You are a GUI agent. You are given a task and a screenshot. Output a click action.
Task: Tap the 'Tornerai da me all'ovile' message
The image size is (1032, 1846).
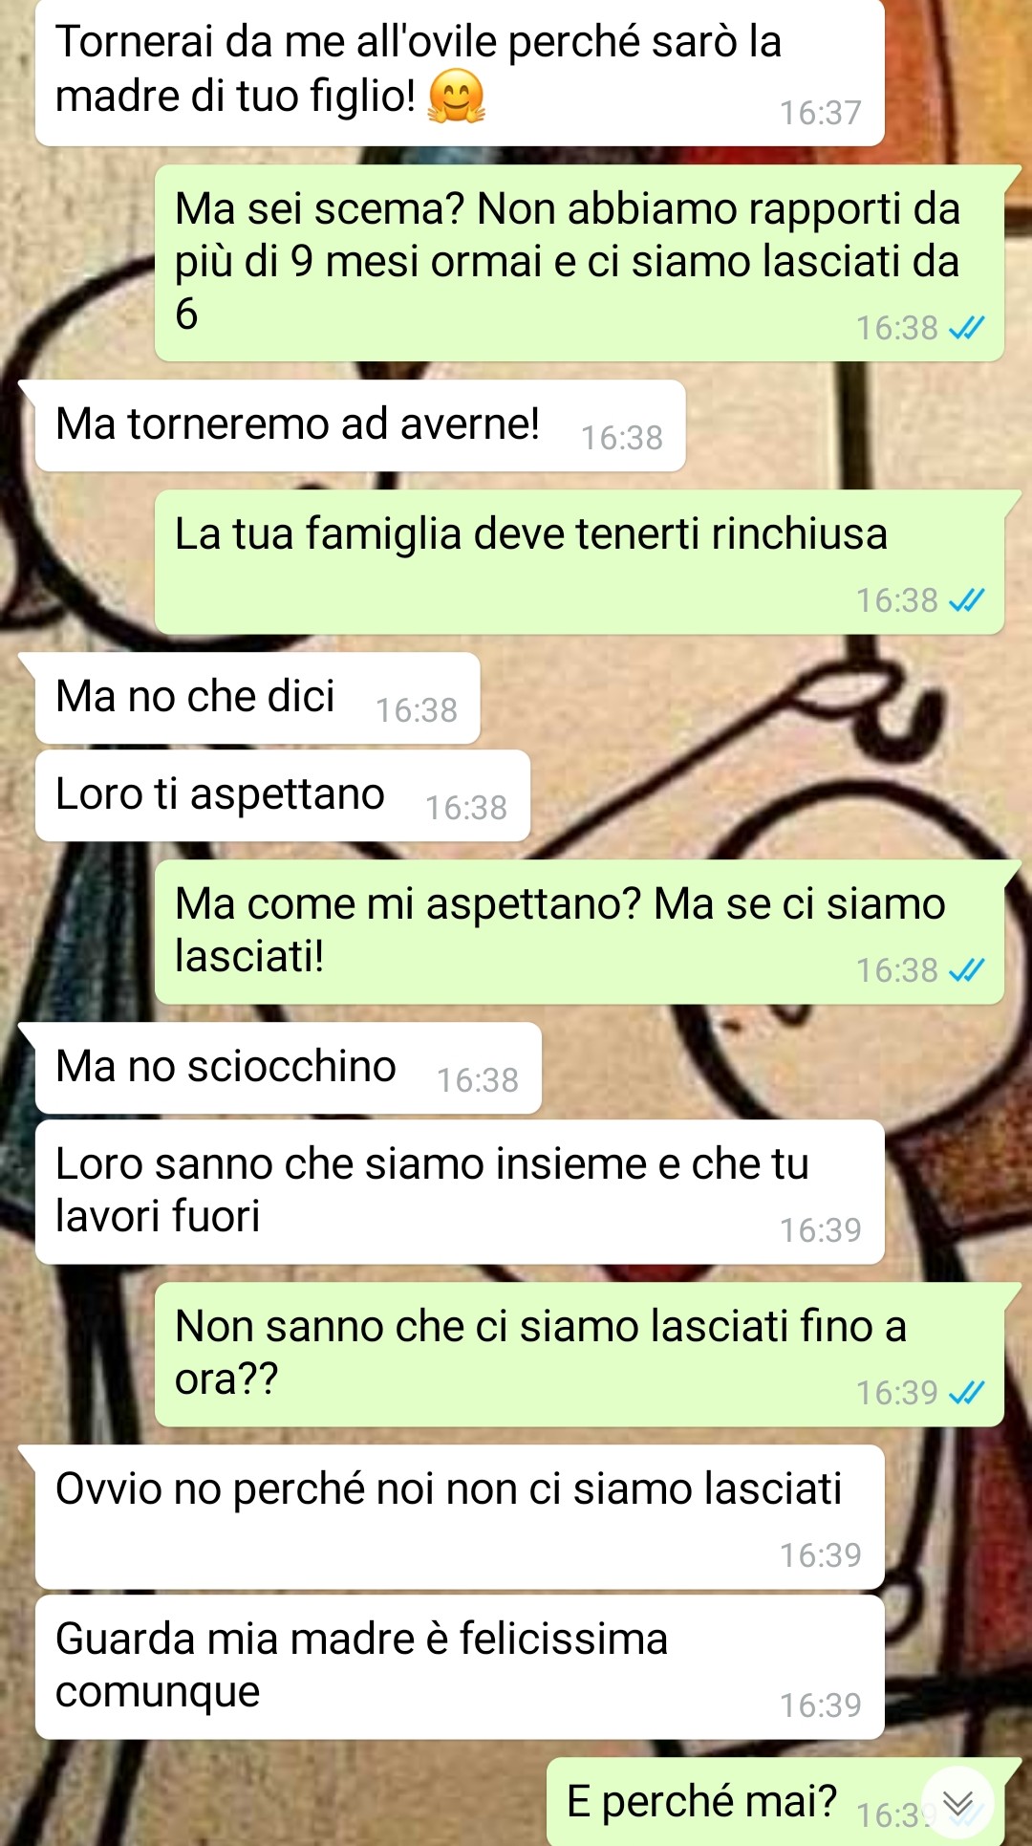460,73
